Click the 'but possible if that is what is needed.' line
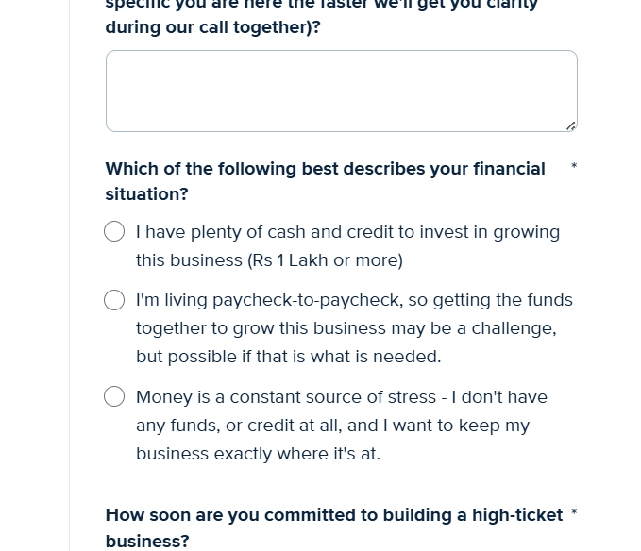The width and height of the screenshot is (641, 551). point(289,357)
